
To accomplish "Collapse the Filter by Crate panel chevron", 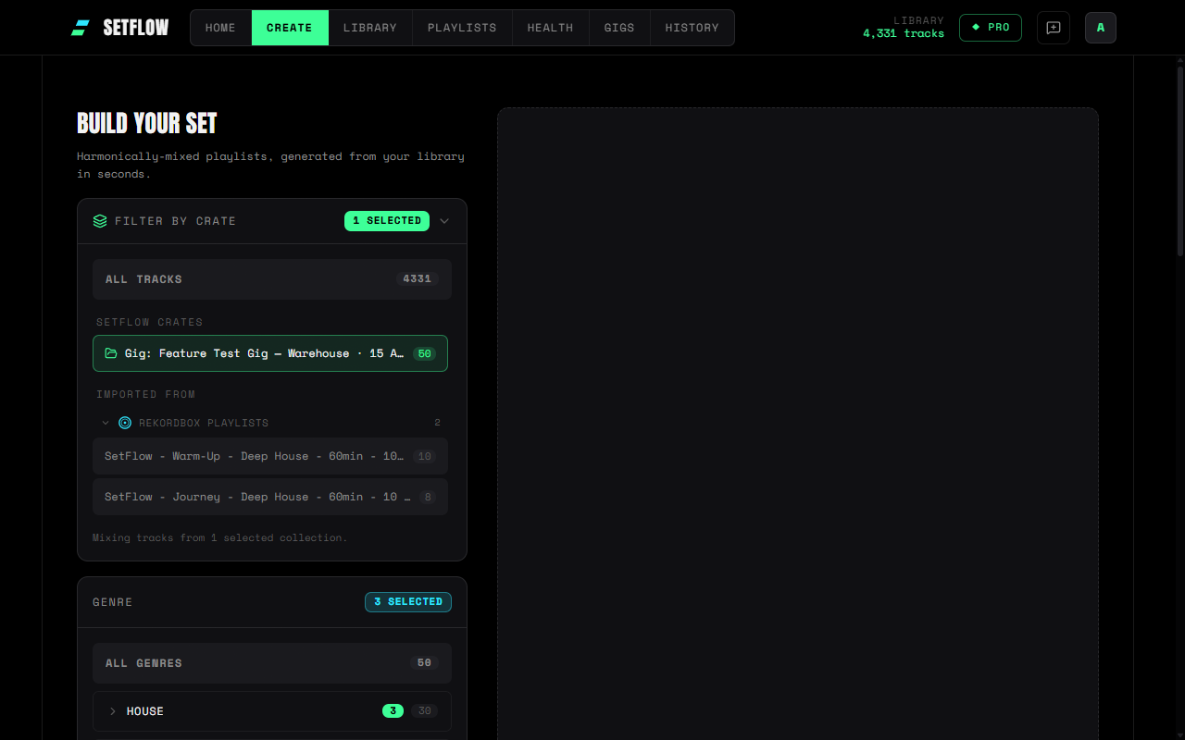I will point(444,221).
